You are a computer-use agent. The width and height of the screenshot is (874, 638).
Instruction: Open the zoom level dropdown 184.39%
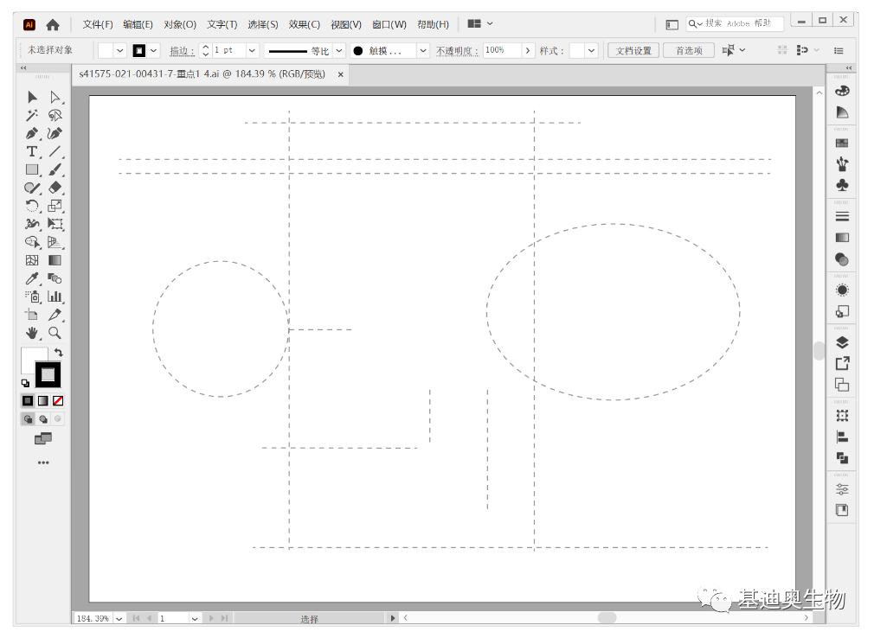(119, 618)
